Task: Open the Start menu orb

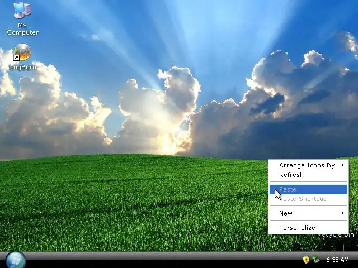Action: pyautogui.click(x=16, y=260)
